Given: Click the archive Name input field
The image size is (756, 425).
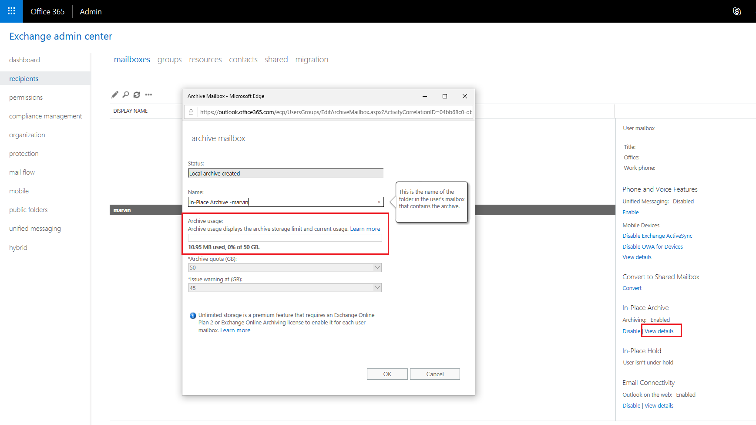Looking at the screenshot, I should coord(286,202).
